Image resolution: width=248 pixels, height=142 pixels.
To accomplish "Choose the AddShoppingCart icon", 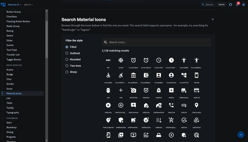I will (171, 120).
